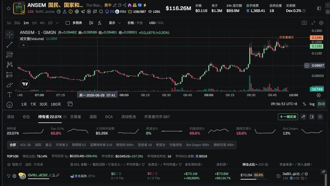The width and height of the screenshot is (330, 186).
Task: Open the horizontal lines drawing tool
Action: coord(10,55)
